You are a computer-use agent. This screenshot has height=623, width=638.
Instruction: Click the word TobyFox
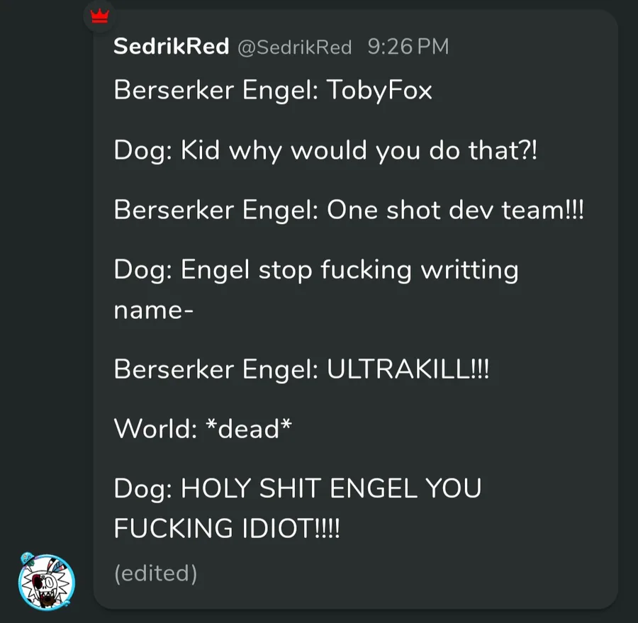click(379, 90)
